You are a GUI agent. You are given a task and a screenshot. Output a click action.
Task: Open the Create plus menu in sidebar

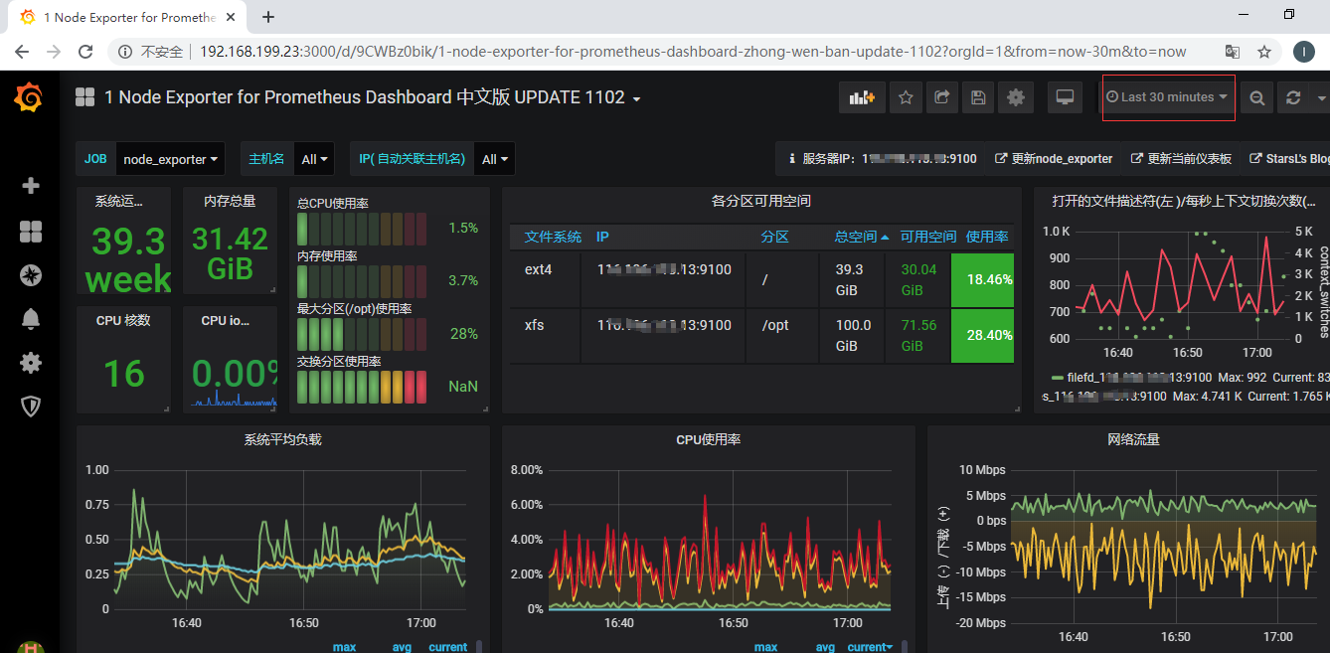point(31,186)
